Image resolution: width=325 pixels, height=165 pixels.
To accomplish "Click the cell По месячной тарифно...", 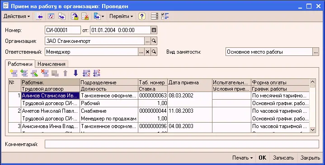I will 280,96.
